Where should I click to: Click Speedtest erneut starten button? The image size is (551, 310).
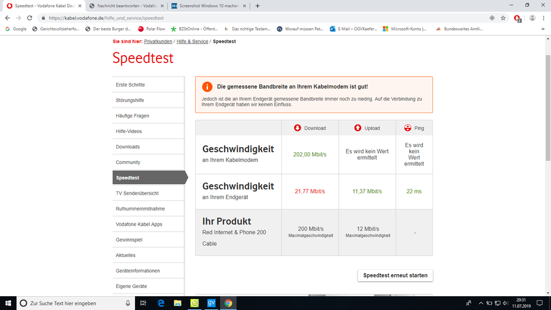[395, 275]
